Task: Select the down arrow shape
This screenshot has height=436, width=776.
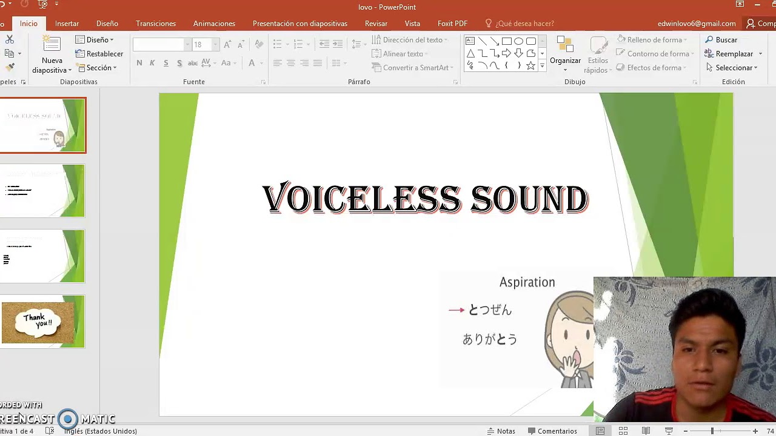Action: [519, 53]
